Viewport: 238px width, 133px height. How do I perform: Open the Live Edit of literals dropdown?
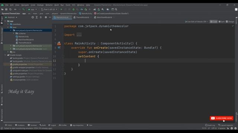(196, 22)
